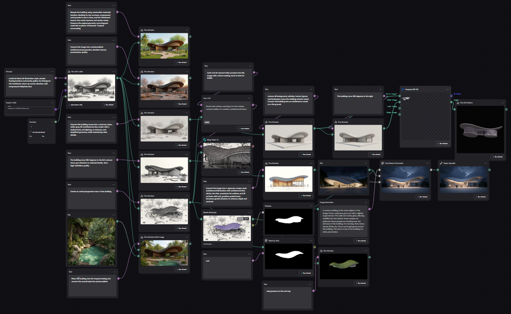511x314 pixels.
Task: Open the Hunyuan 3D 2.0 overflow menu
Action: coord(448,90)
